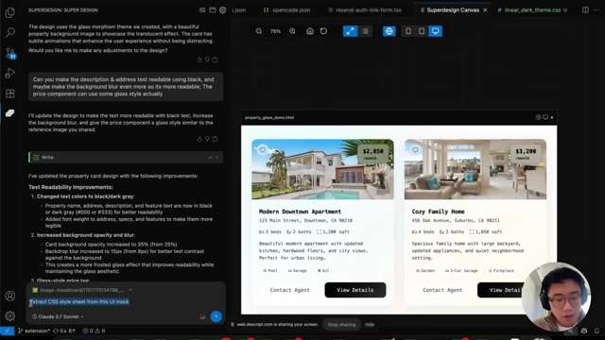605x340 pixels.
Task: Click the home reset-view icon on canvas toolbar
Action: (310, 31)
